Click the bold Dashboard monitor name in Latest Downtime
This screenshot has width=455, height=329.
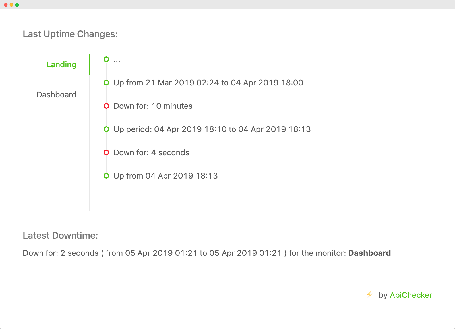[369, 253]
